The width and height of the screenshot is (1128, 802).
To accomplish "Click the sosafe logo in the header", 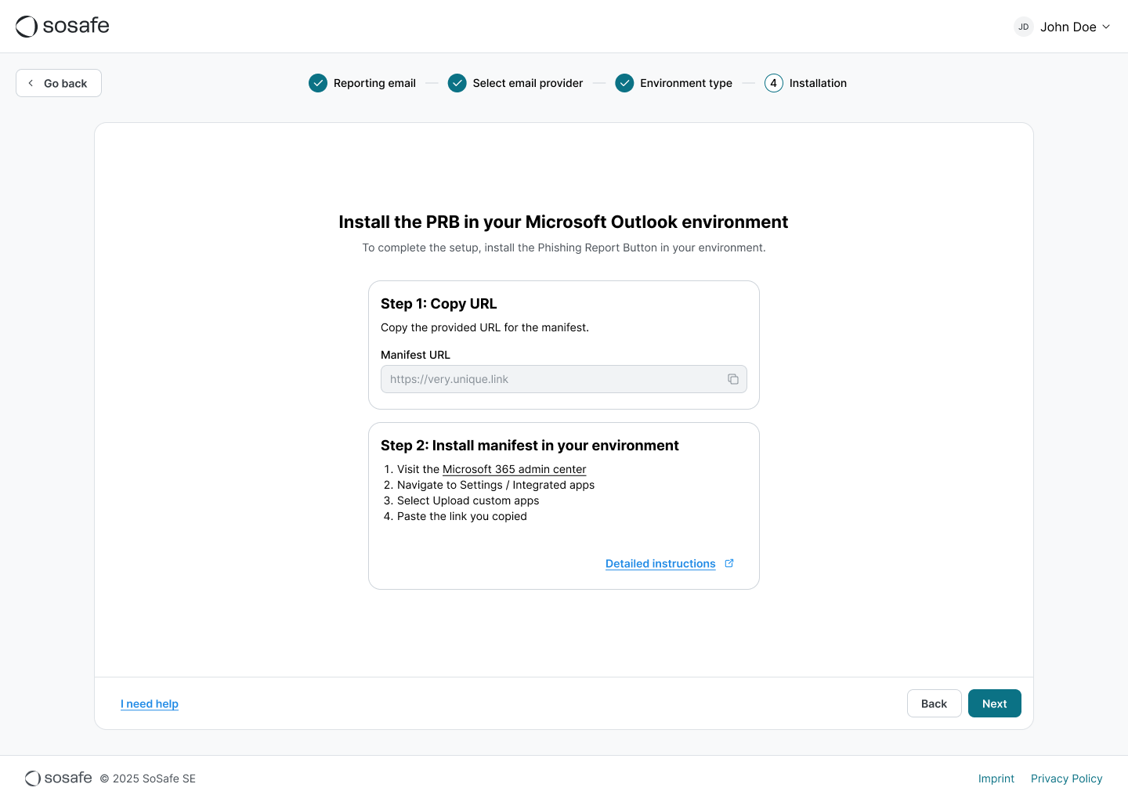I will point(62,26).
